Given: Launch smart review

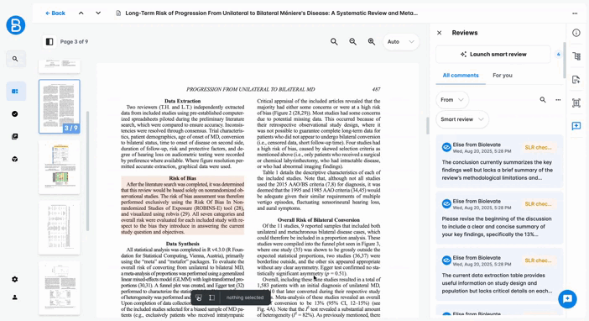Looking at the screenshot, I should [x=493, y=54].
